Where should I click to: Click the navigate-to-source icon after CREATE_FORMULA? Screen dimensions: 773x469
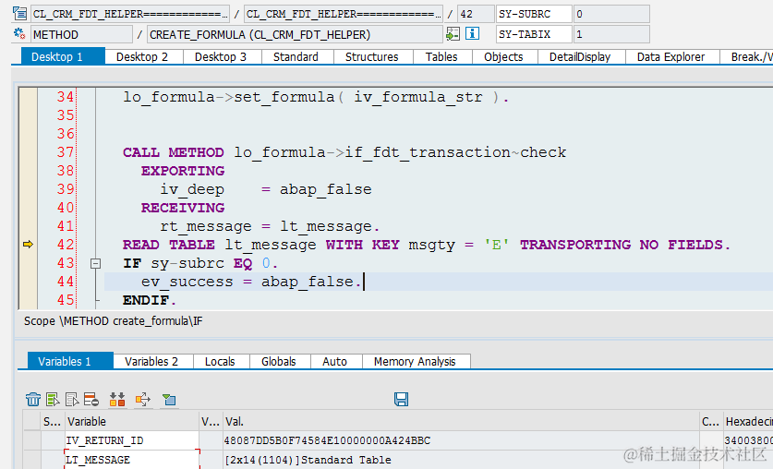point(453,34)
